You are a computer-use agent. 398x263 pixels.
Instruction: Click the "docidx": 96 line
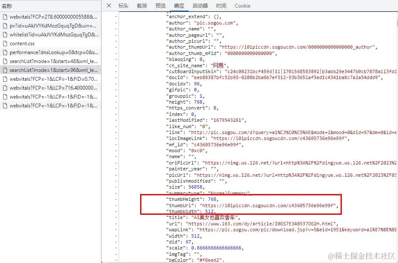184,84
